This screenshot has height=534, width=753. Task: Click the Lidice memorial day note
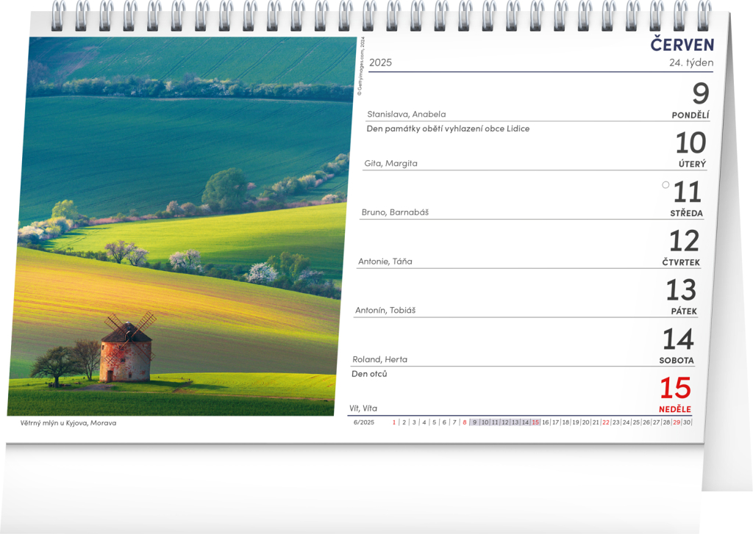[448, 129]
